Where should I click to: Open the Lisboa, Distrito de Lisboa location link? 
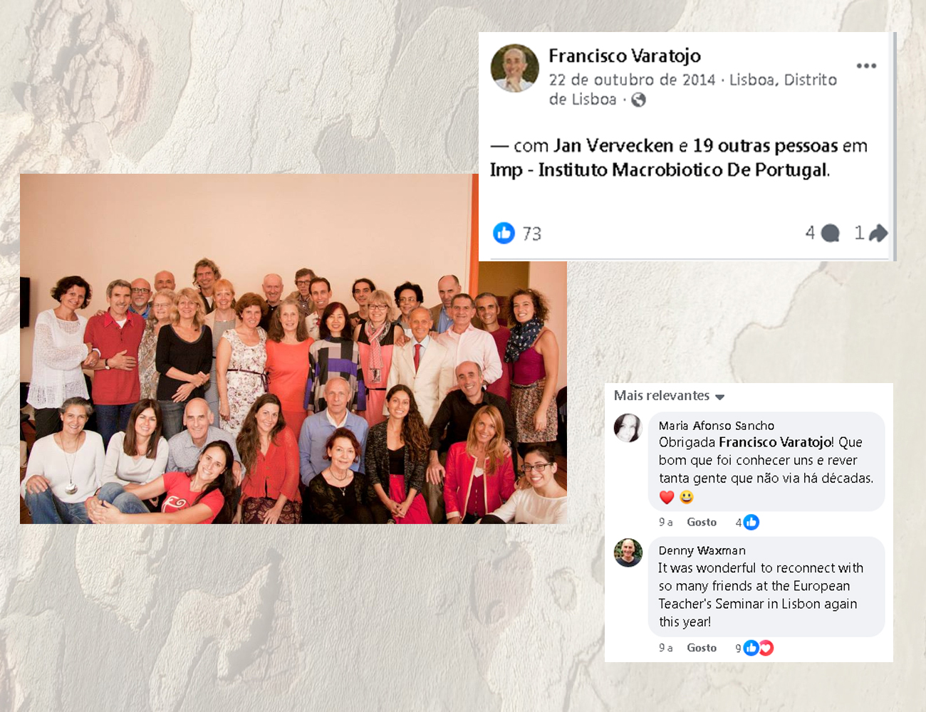(692, 90)
